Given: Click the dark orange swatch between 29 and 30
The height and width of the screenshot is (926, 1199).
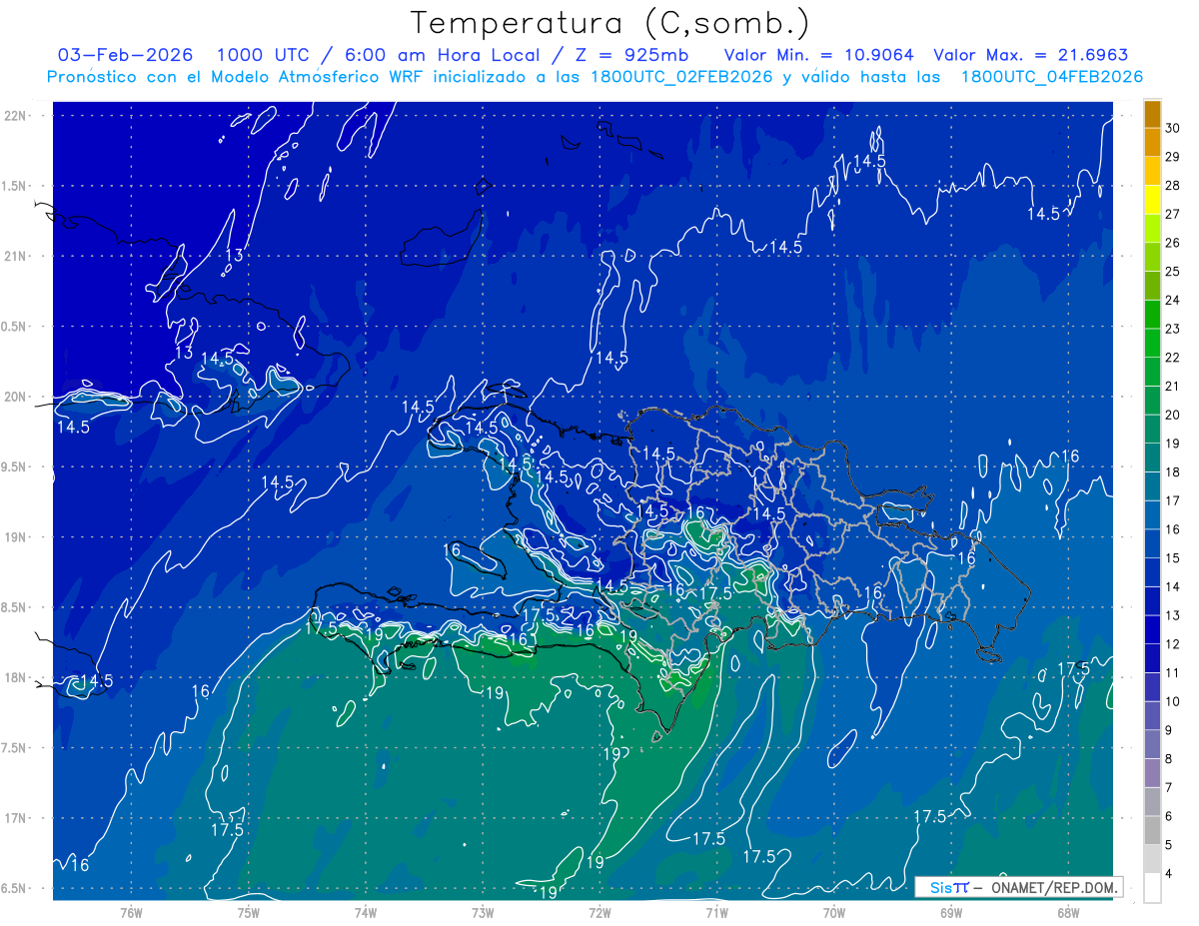Looking at the screenshot, I should coord(1153,142).
